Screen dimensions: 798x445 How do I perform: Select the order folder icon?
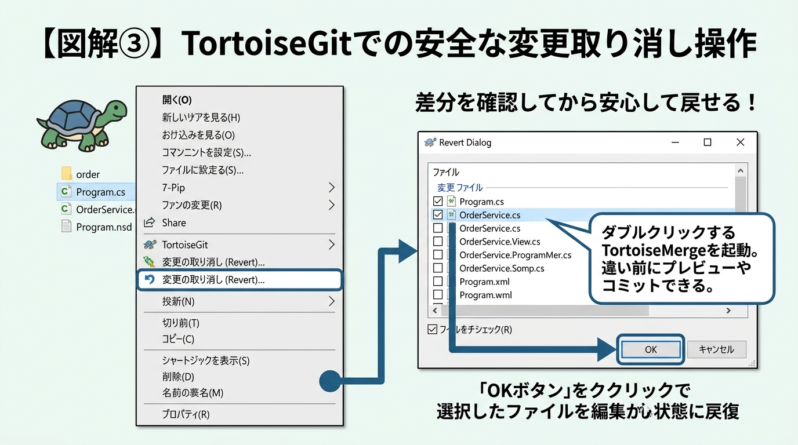pos(67,174)
